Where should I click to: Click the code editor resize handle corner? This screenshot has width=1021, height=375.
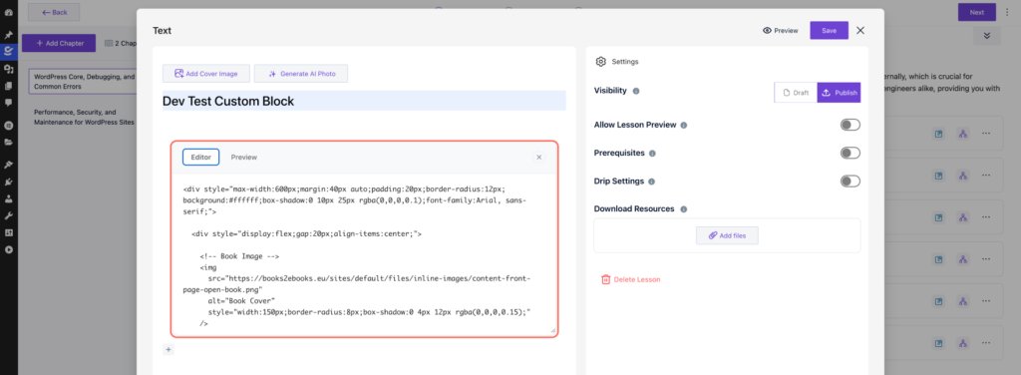point(553,331)
